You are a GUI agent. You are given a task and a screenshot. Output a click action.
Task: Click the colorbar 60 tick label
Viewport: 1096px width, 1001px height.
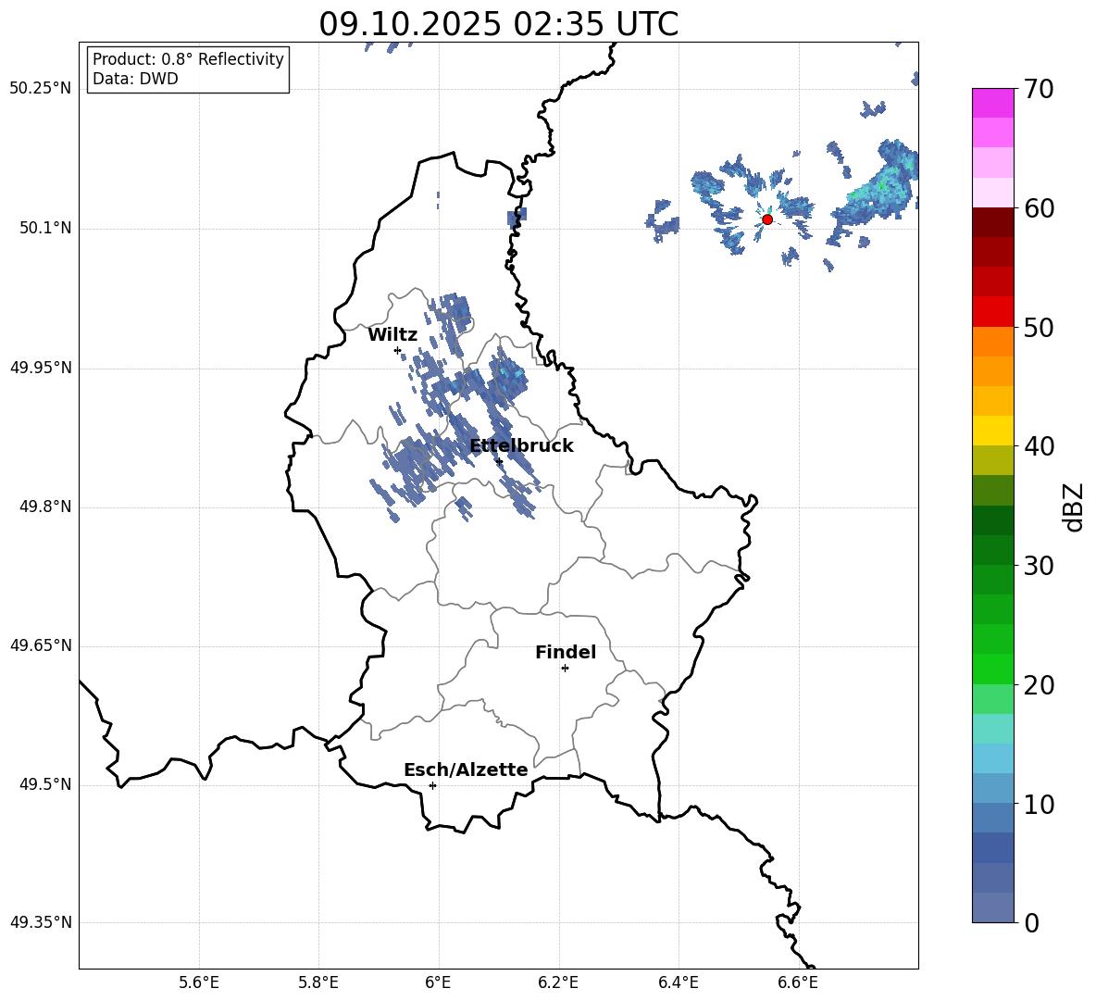coord(1039,208)
